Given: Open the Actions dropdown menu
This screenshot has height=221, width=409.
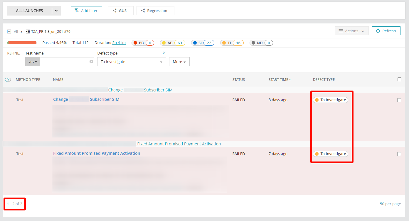Looking at the screenshot, I should point(352,31).
